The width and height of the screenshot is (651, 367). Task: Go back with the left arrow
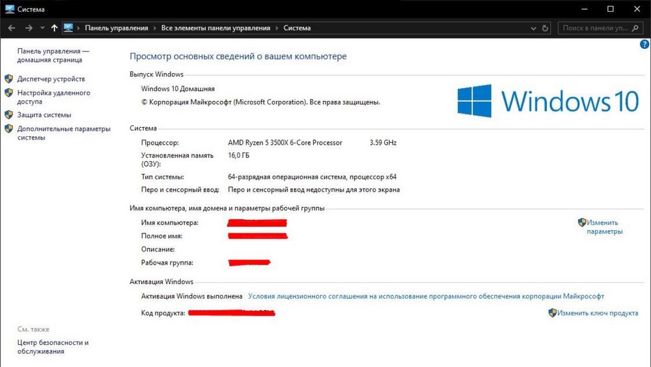tap(12, 28)
